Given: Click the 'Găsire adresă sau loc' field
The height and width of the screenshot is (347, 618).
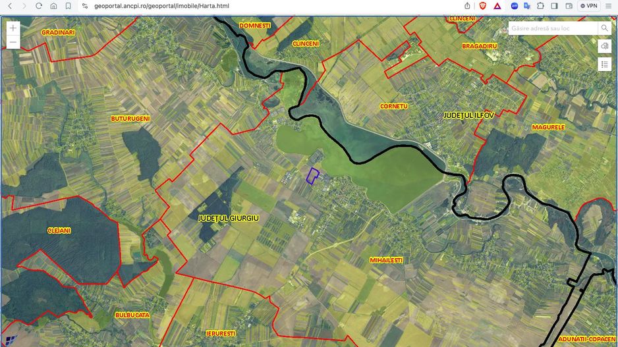Looking at the screenshot, I should click(x=552, y=28).
